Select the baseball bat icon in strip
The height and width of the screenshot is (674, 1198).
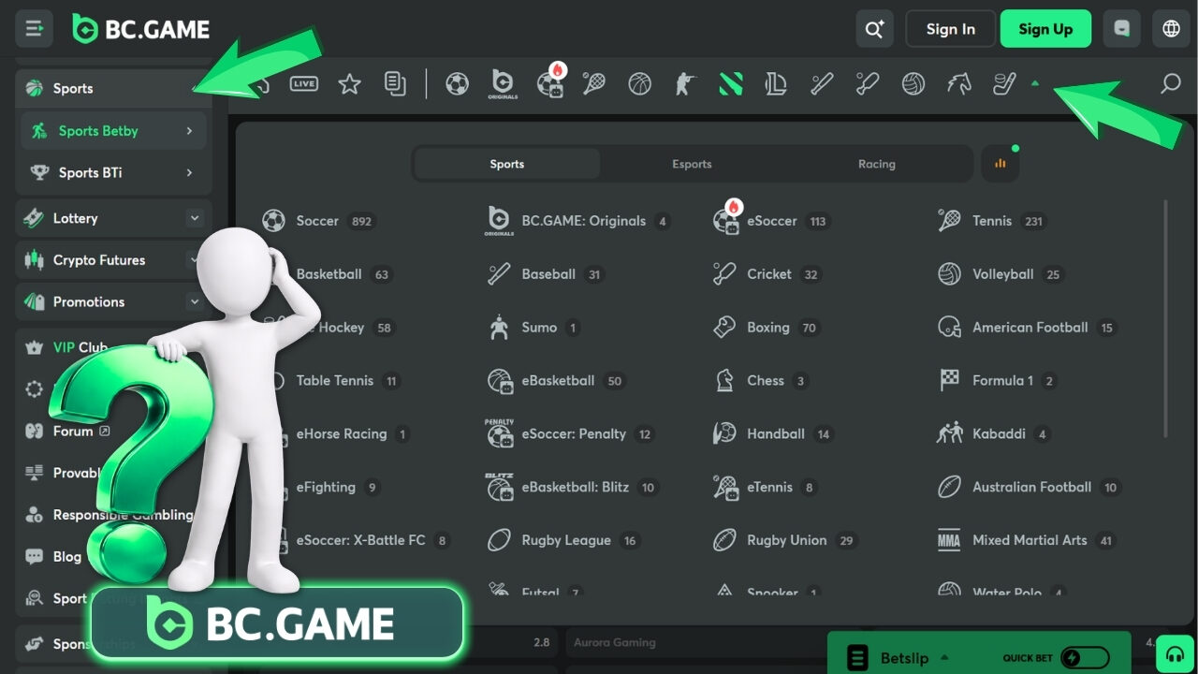pyautogui.click(x=822, y=84)
